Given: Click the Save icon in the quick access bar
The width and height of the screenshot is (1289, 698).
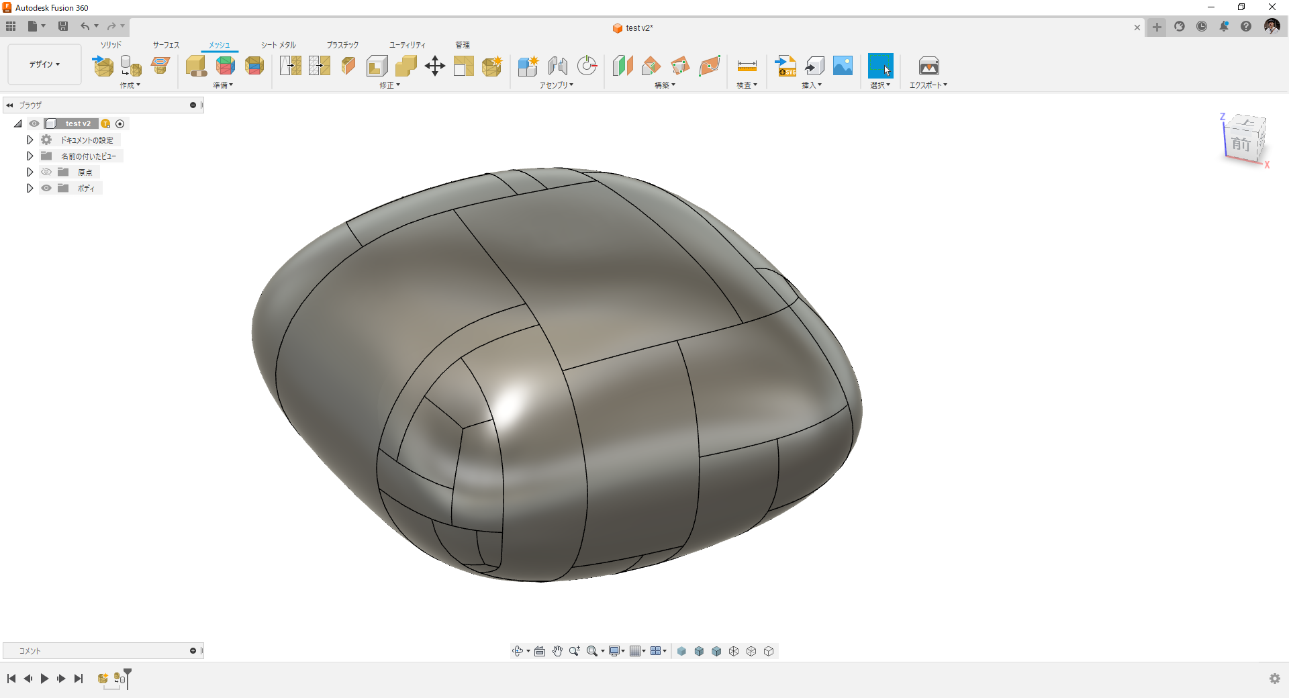Looking at the screenshot, I should coord(63,26).
